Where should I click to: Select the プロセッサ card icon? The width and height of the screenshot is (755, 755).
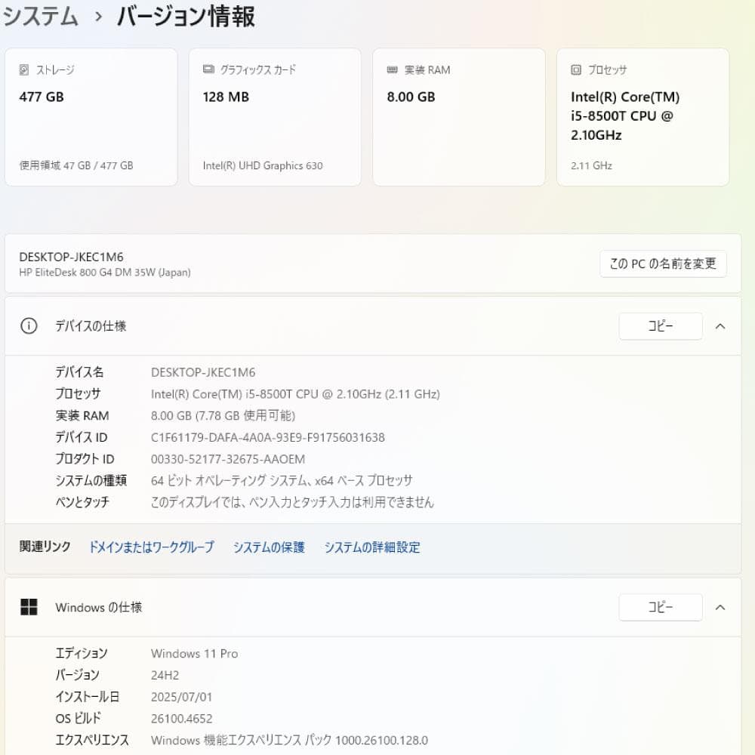pyautogui.click(x=575, y=69)
